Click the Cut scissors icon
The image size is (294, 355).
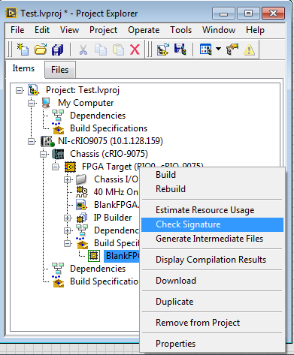pyautogui.click(x=83, y=50)
